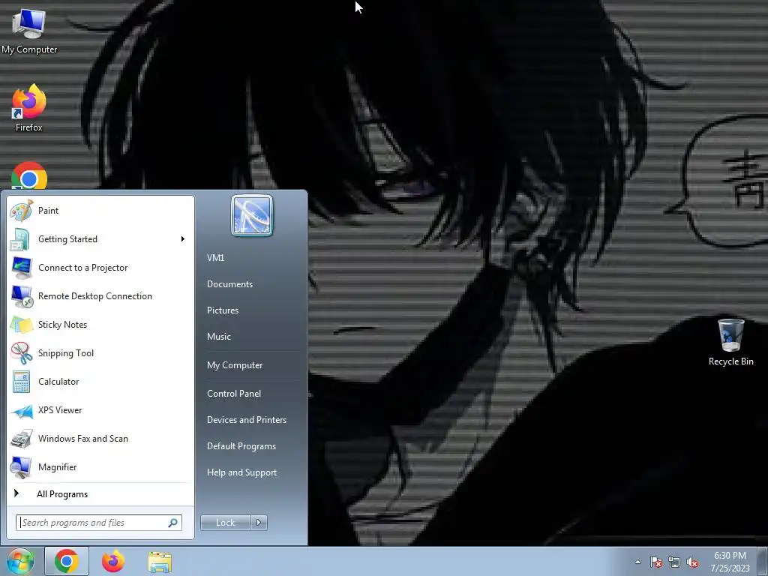
Task: Click the user account picture
Action: (x=252, y=215)
